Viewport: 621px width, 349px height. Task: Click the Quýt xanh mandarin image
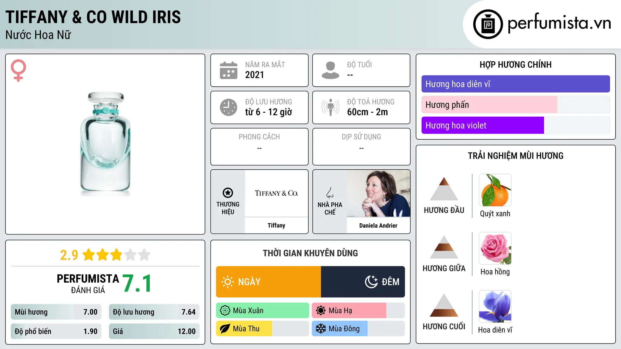(495, 190)
